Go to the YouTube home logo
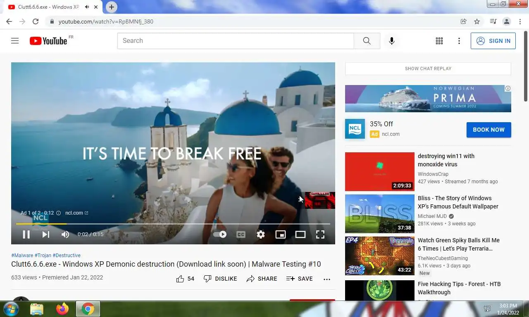The height and width of the screenshot is (317, 529). [48, 41]
